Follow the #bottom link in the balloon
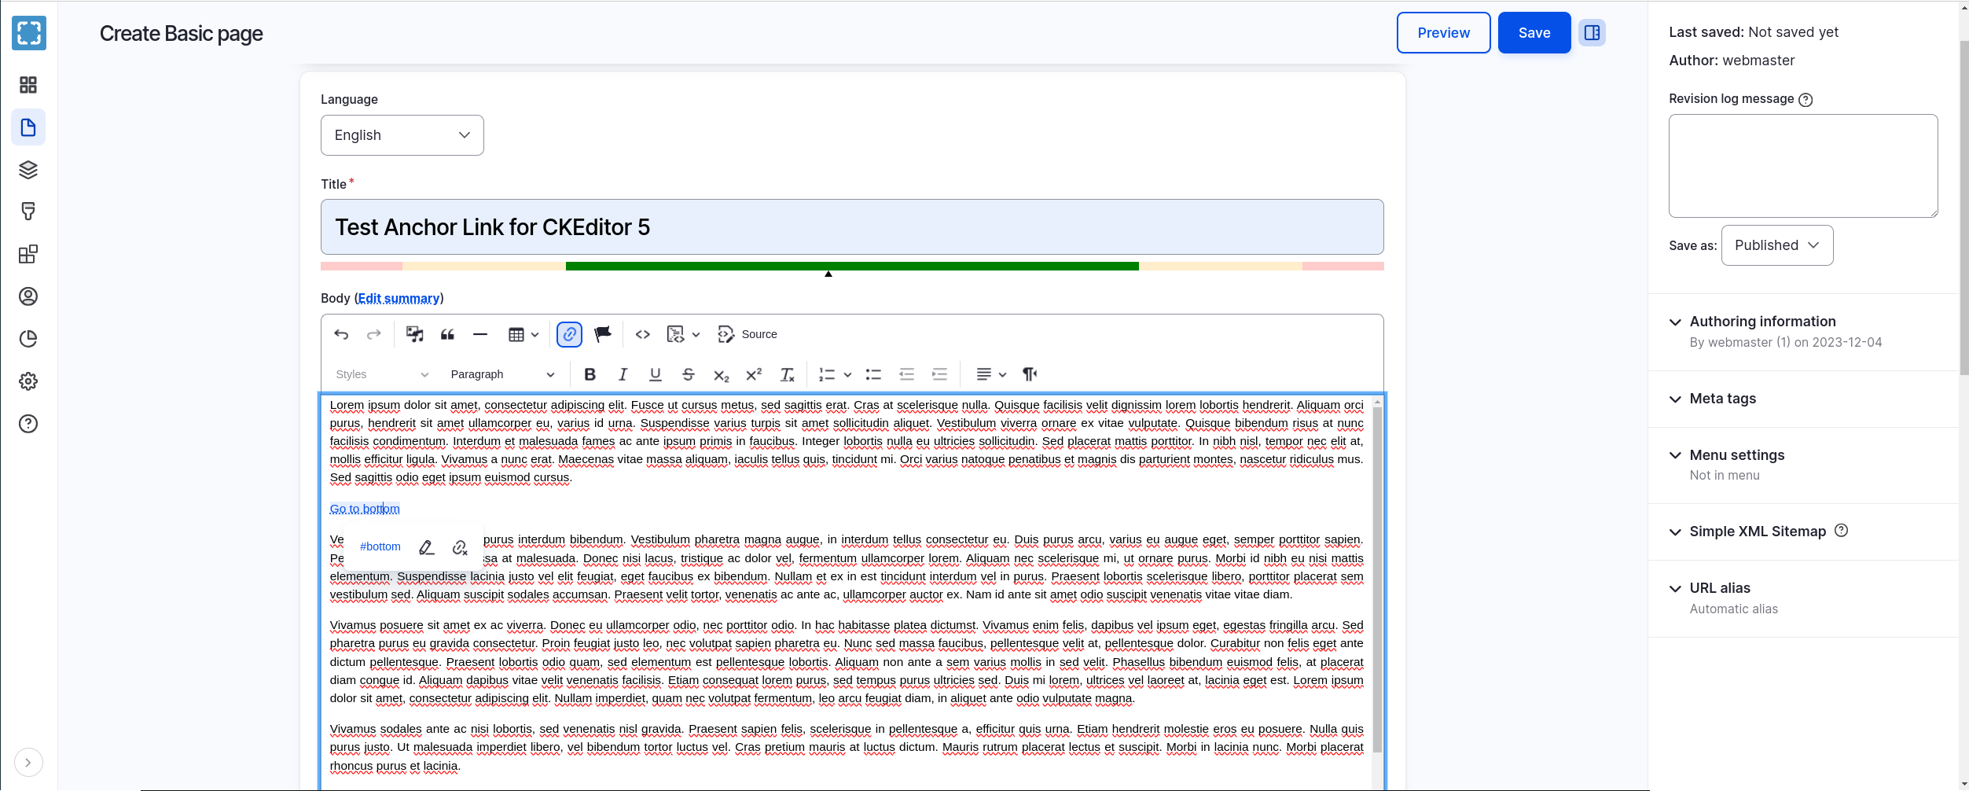Image resolution: width=1969 pixels, height=791 pixels. click(380, 546)
